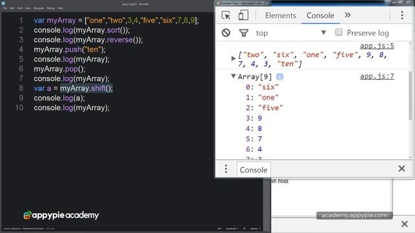Expand the logged array starting with "two"
Screen dimensions: 415x233
click(233, 58)
